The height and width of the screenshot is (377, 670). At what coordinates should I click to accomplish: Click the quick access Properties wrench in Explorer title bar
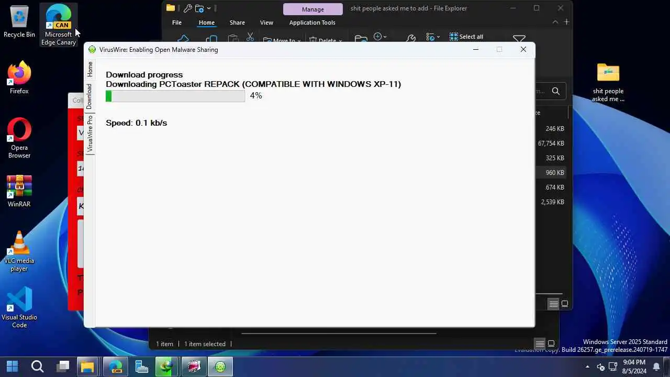187,8
